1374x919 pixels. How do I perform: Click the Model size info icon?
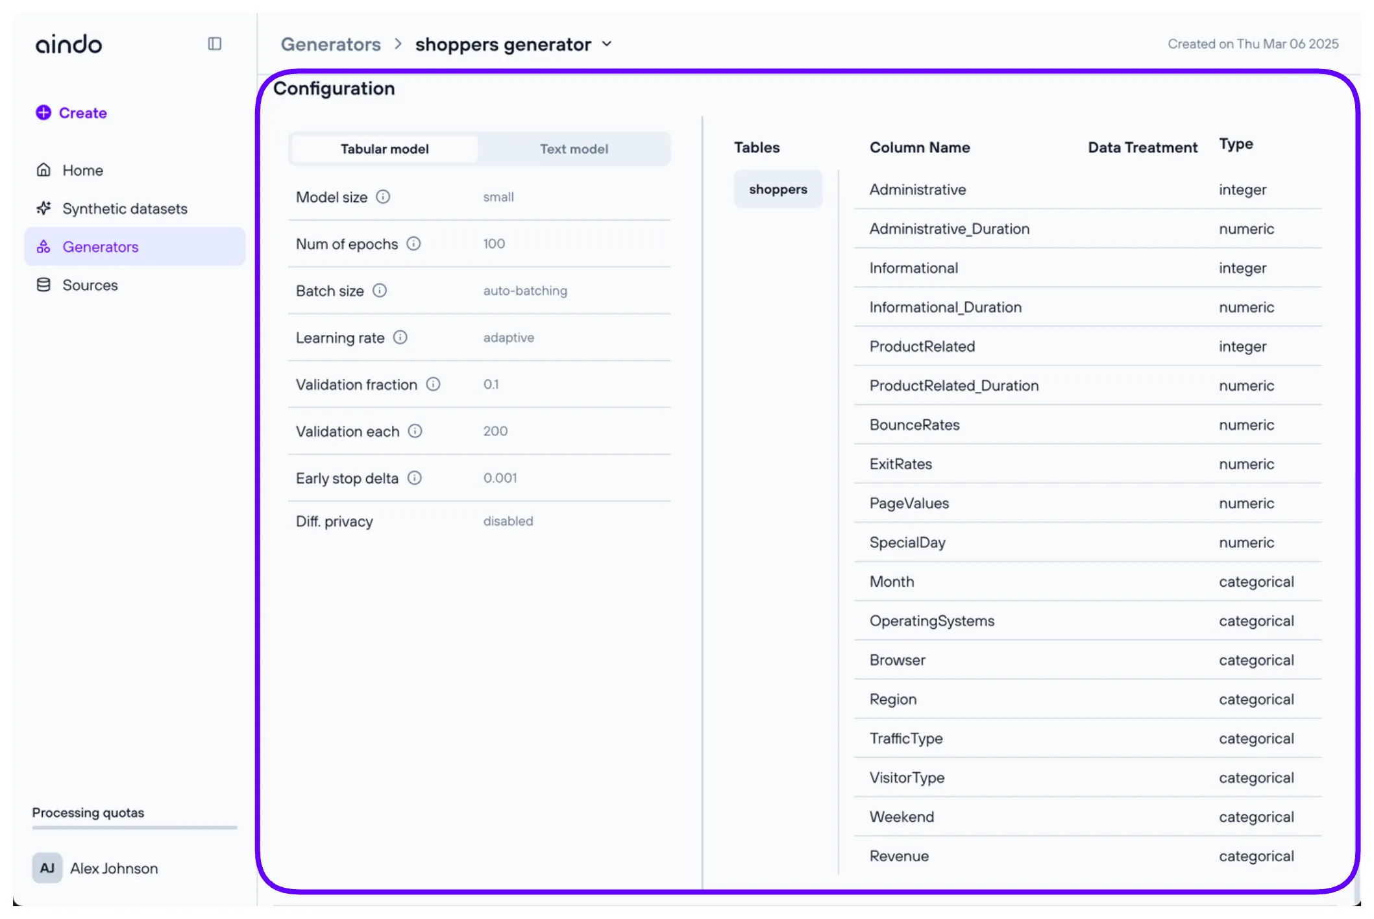coord(383,197)
